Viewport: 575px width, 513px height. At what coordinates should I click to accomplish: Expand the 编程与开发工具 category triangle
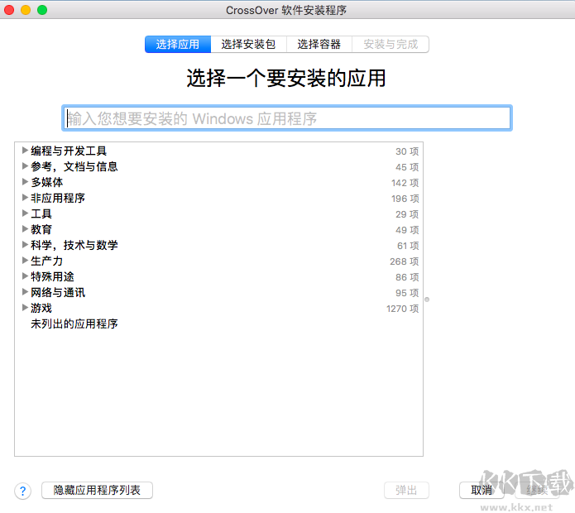(x=25, y=150)
